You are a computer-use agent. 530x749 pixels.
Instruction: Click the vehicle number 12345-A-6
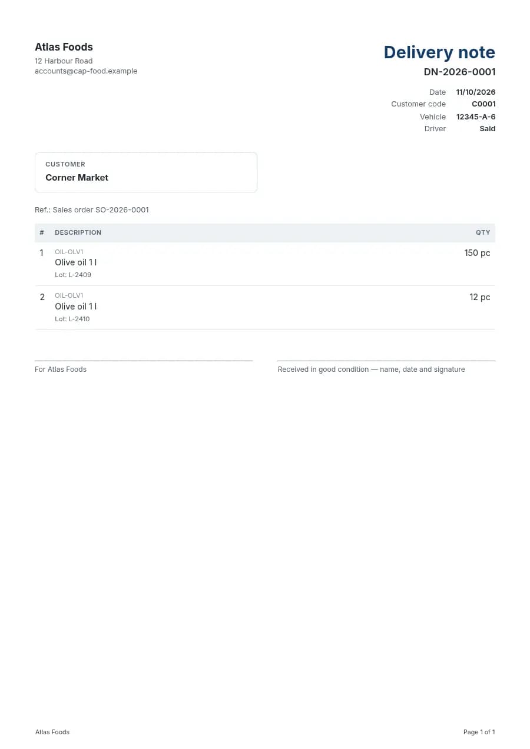476,117
